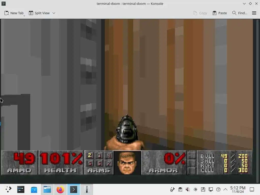Expand the hidden system tray icons

[225, 189]
